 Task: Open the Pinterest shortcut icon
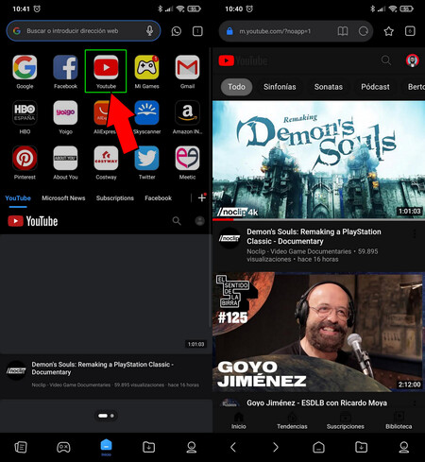[x=25, y=158]
